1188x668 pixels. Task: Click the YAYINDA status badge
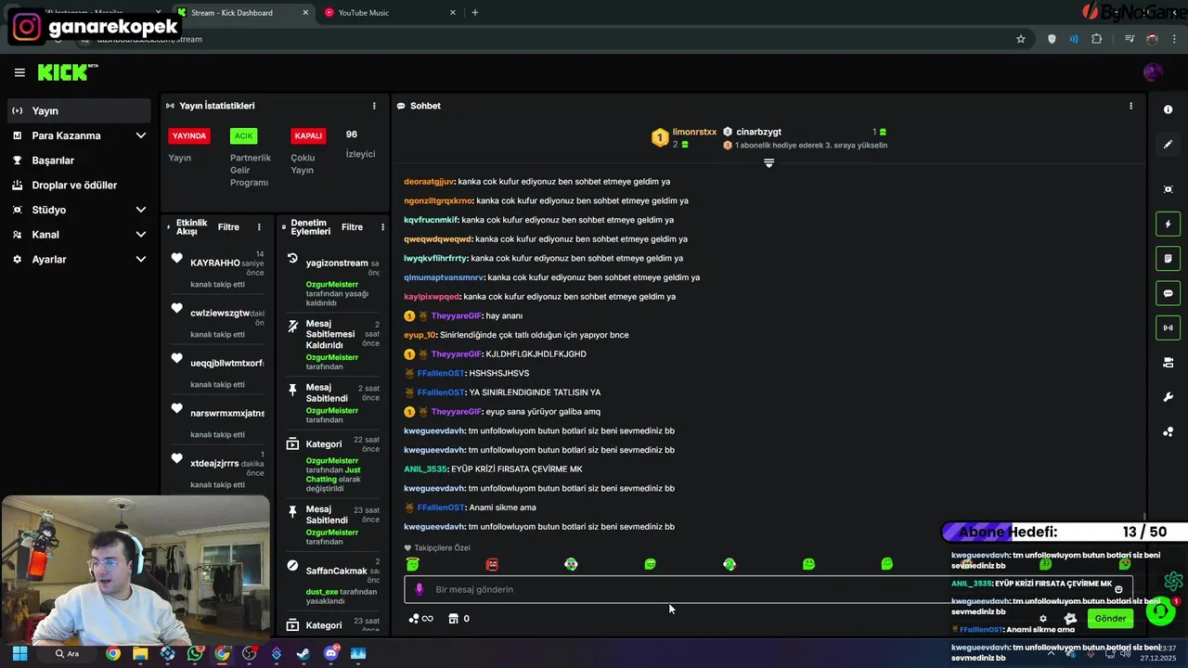189,135
